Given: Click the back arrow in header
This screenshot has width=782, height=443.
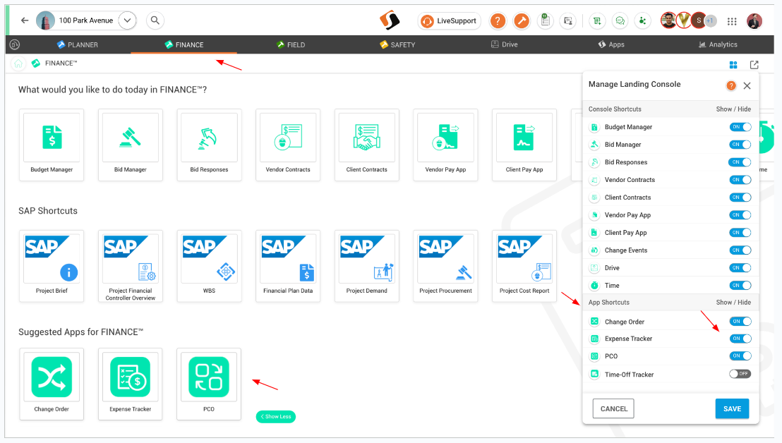Looking at the screenshot, I should coord(25,20).
